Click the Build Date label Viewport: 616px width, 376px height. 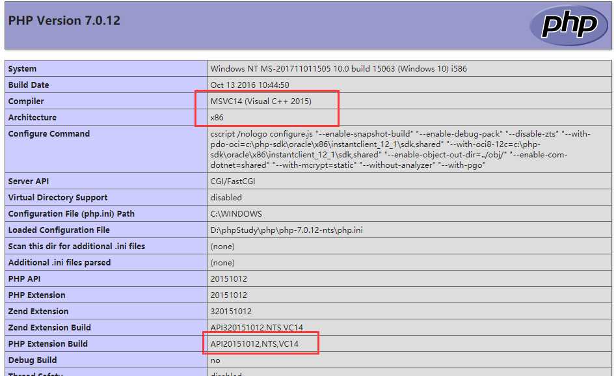29,85
